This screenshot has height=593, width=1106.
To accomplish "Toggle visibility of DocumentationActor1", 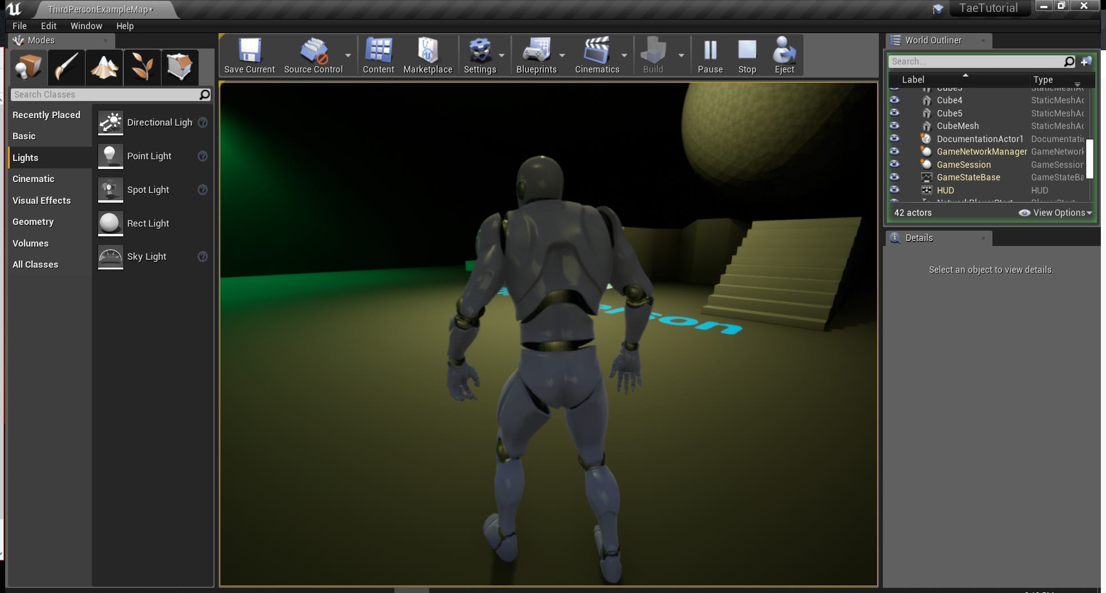I will (x=894, y=139).
